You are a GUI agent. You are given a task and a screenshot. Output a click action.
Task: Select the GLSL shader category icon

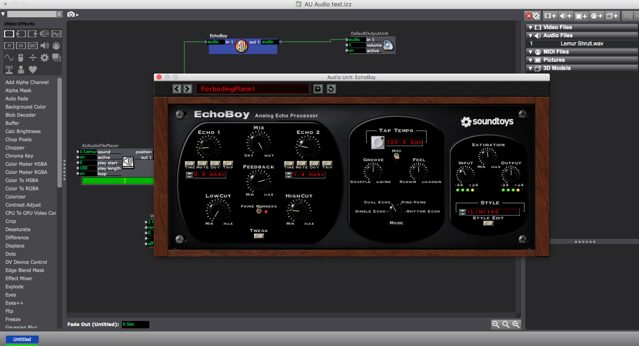point(45,34)
